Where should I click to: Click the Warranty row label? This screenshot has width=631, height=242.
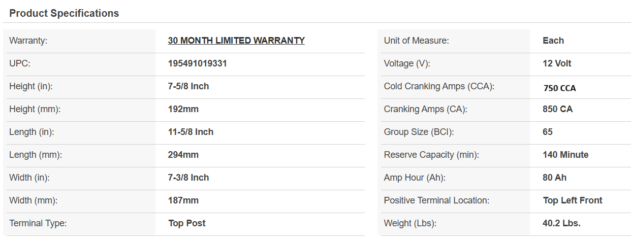pos(28,41)
